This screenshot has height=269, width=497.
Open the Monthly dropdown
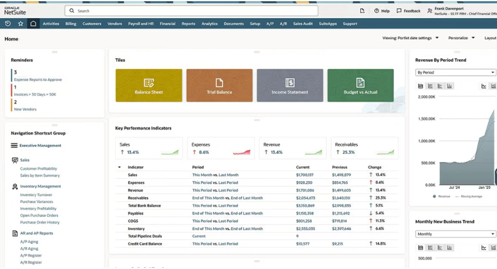click(455, 234)
